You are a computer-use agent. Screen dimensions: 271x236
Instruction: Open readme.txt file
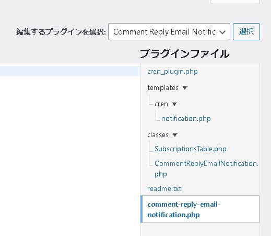pos(164,189)
